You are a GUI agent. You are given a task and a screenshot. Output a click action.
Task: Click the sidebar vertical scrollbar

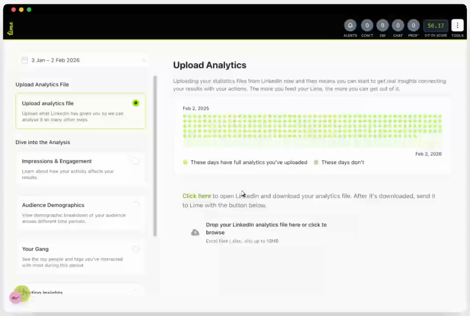155,156
